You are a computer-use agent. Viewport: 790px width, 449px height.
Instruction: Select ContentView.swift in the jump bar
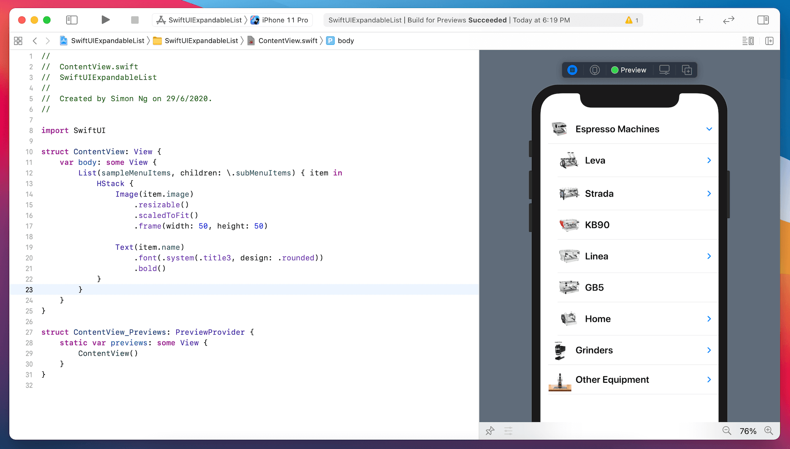point(287,41)
